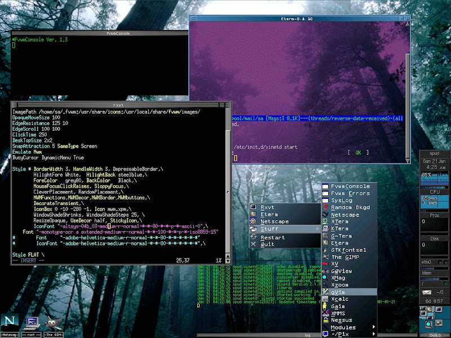Expand the Modules submenu
451x338 pixels.
click(x=349, y=327)
